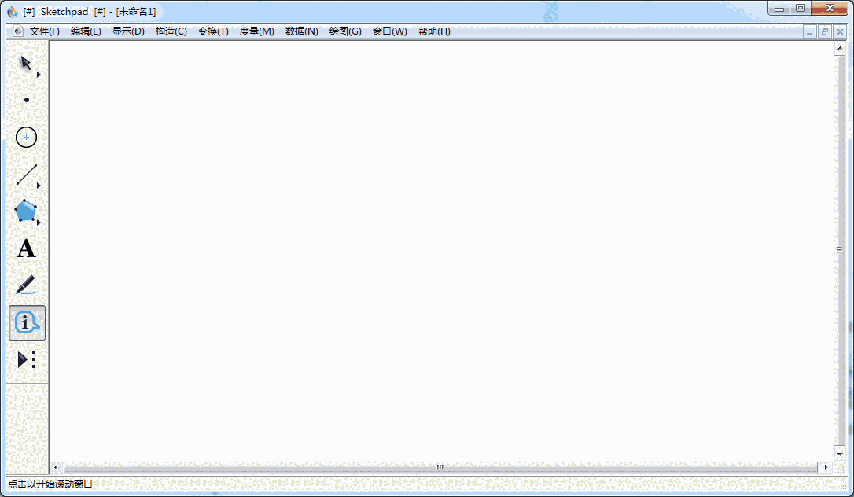Select the Straightedge line tool
The image size is (854, 497).
tap(26, 175)
